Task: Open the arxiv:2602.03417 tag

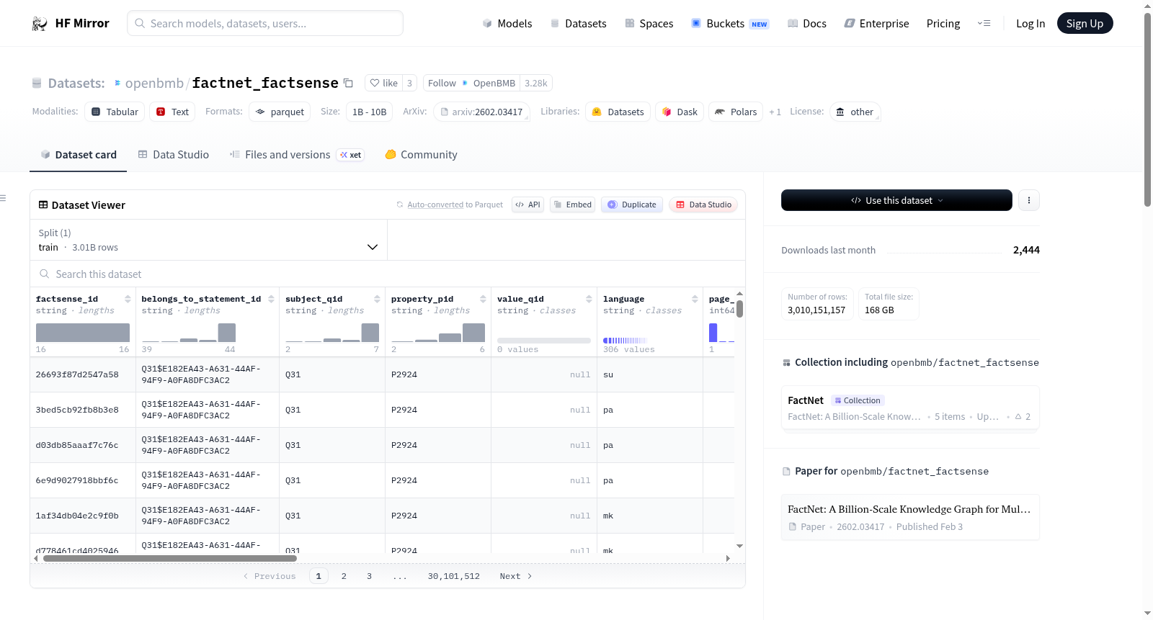Action: click(x=481, y=112)
